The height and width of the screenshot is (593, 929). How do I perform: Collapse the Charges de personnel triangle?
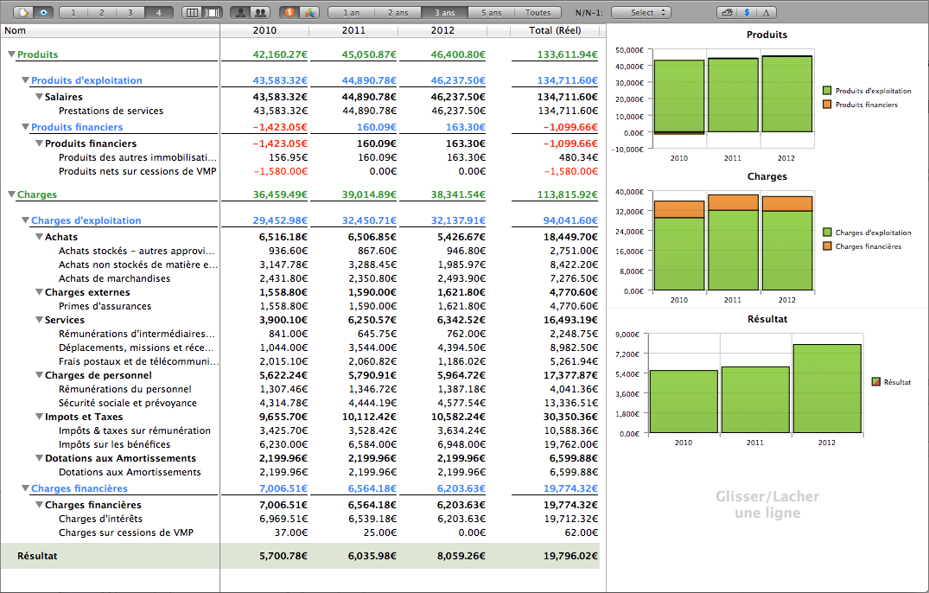coord(39,375)
